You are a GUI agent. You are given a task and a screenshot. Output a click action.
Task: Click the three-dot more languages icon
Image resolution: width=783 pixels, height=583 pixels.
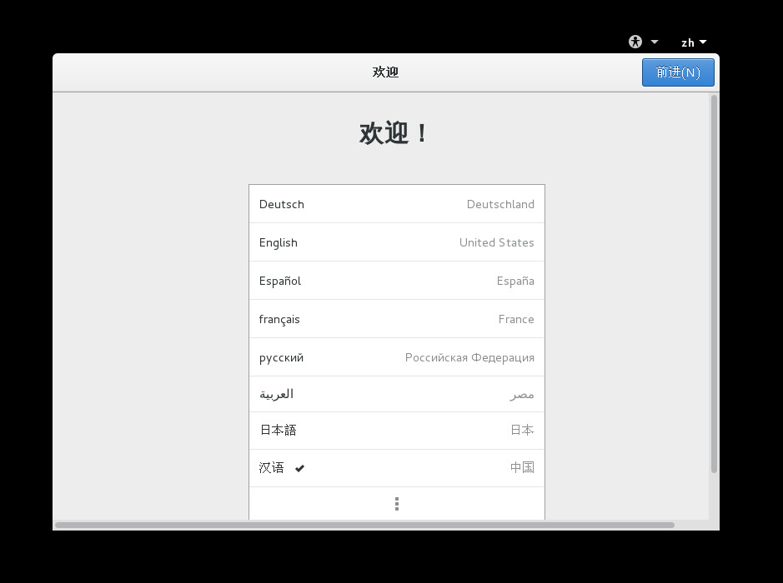tap(397, 504)
